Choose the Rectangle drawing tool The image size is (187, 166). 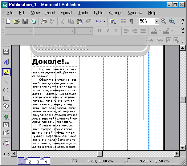click(x=6, y=98)
